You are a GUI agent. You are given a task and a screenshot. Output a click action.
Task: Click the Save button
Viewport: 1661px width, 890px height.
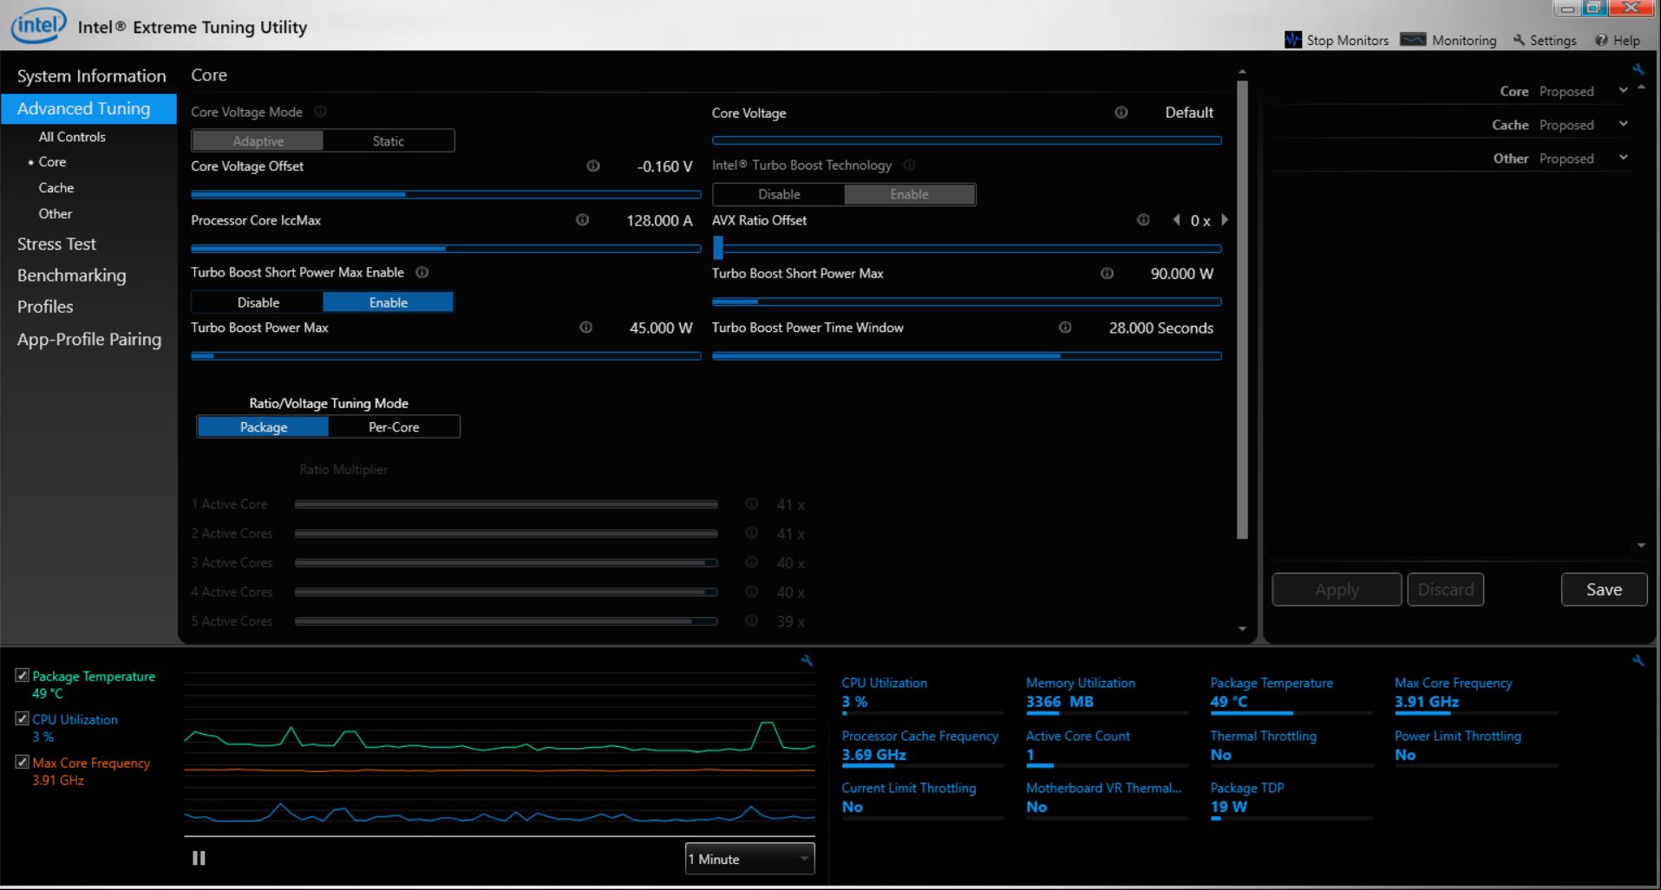[1604, 589]
